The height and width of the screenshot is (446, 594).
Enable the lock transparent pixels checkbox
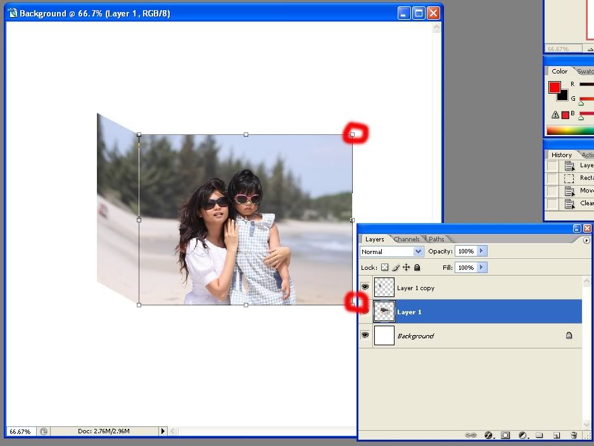384,268
